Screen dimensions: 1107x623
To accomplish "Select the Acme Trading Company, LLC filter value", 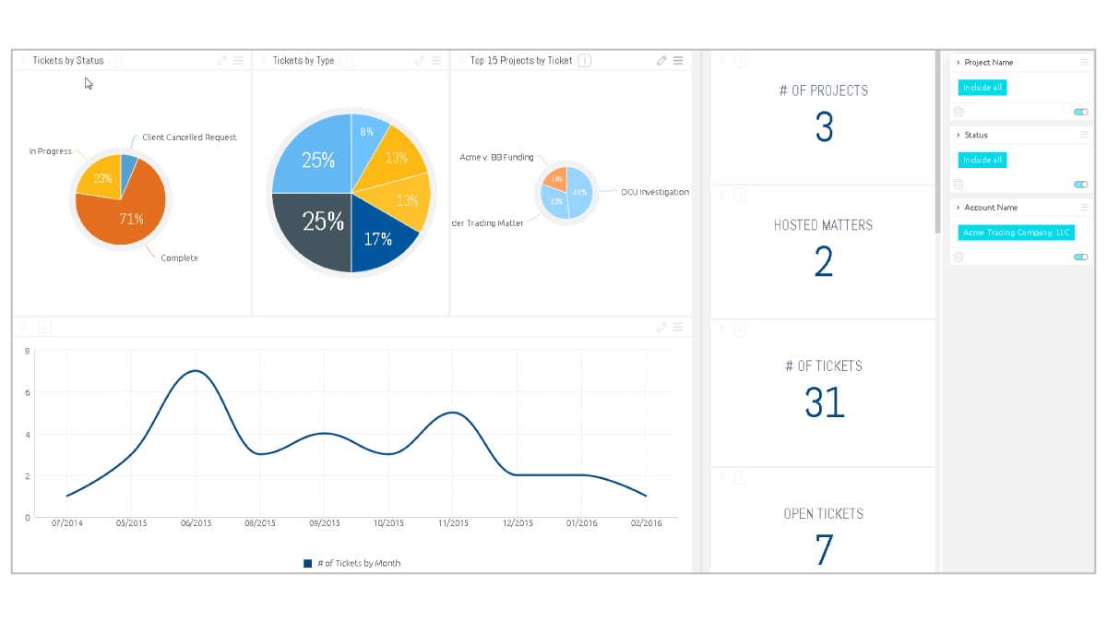I will 1016,232.
